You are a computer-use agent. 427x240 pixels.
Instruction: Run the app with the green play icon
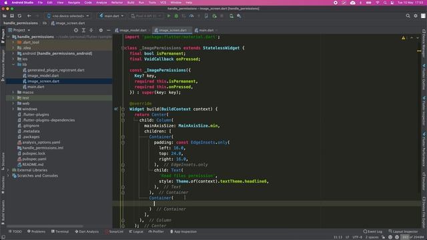pyautogui.click(x=169, y=16)
